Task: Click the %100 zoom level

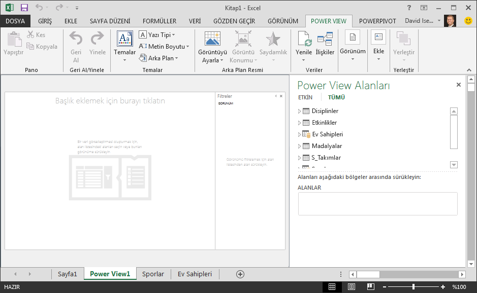Action: coord(459,286)
